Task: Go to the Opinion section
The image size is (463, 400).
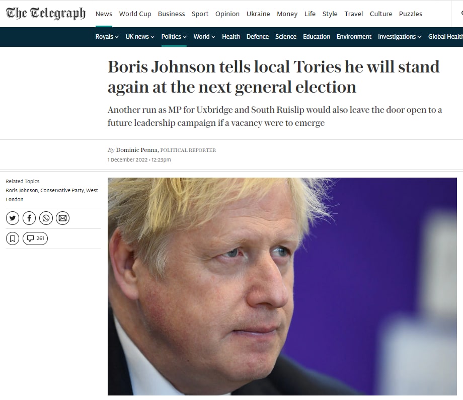Action: tap(227, 14)
